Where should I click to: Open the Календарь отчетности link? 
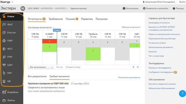(x=159, y=23)
